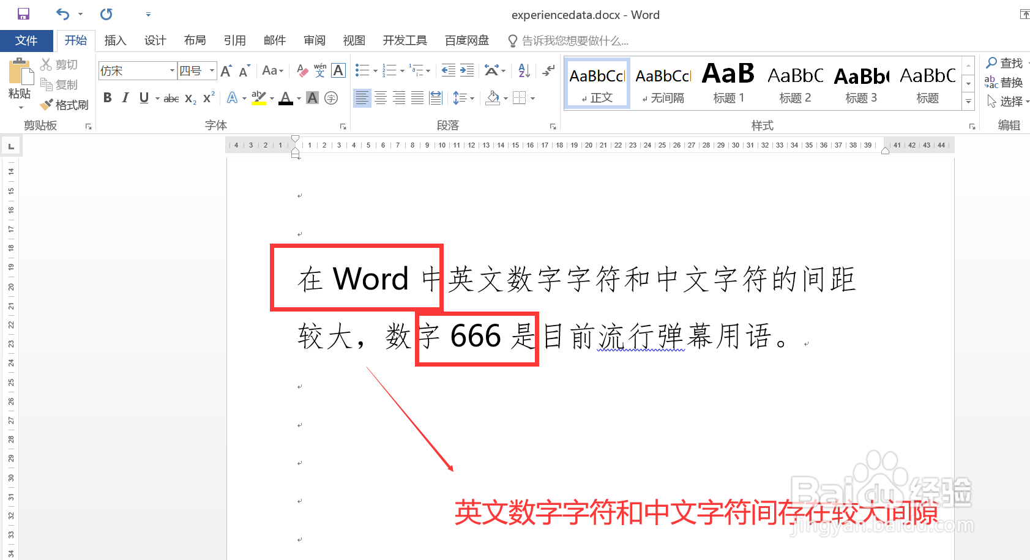Viewport: 1030px width, 560px height.
Task: Open the Change Case (Aa) dropdown
Action: (273, 71)
